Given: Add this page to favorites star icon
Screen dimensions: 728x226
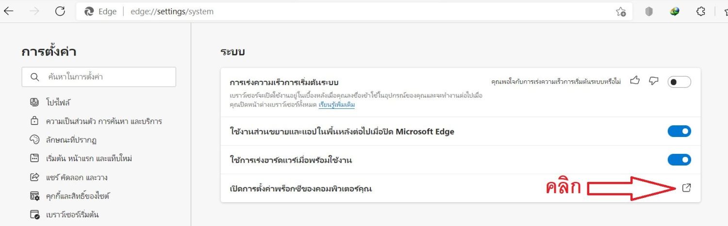Looking at the screenshot, I should [x=621, y=12].
